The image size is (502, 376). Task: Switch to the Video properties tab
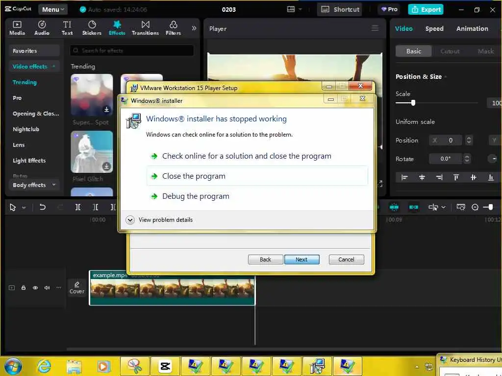coord(403,28)
